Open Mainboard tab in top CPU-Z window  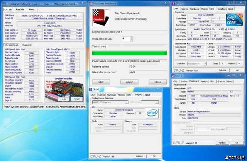click(195, 9)
